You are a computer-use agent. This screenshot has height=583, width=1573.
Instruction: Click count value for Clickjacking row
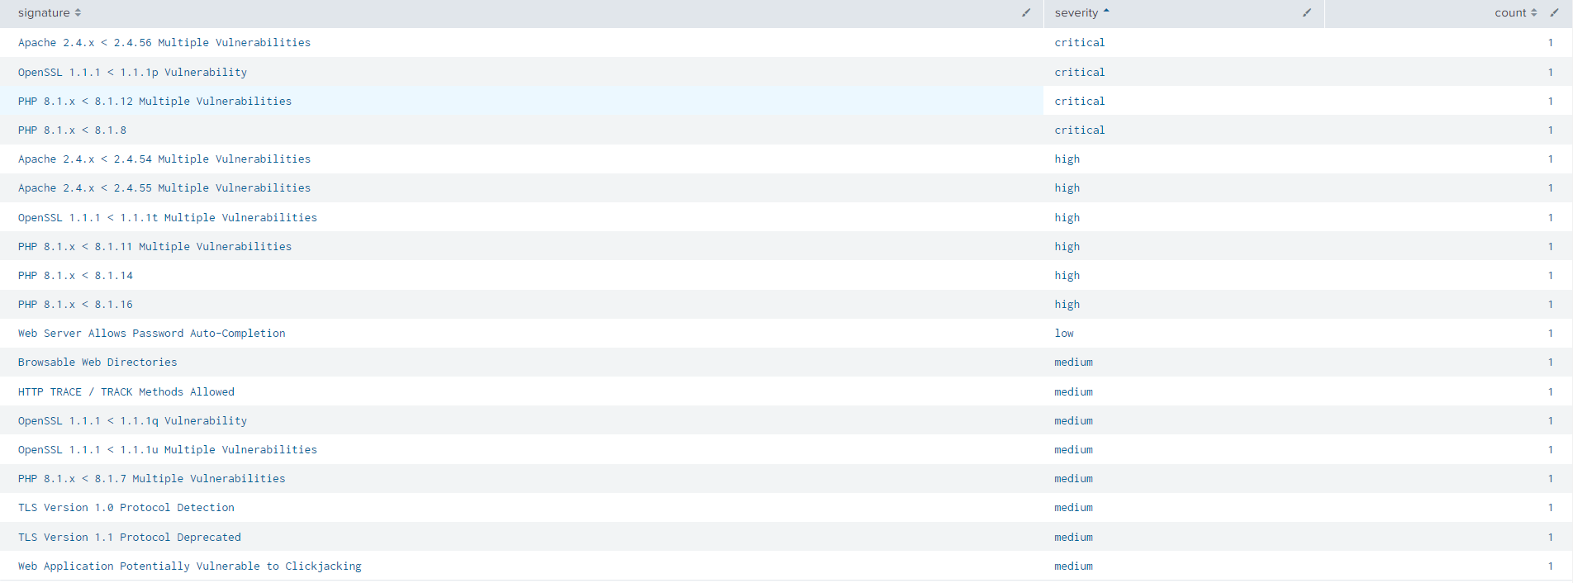pyautogui.click(x=1551, y=566)
